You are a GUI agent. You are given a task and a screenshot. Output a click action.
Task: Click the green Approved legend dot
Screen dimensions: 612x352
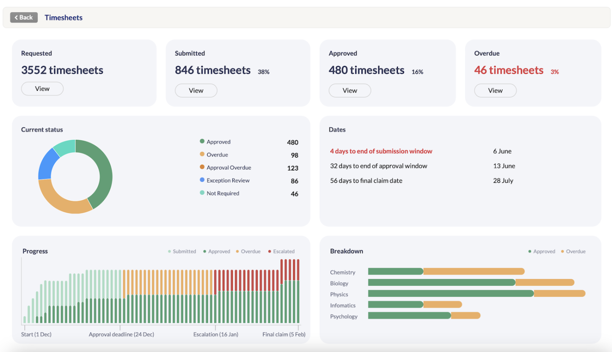[x=202, y=141]
